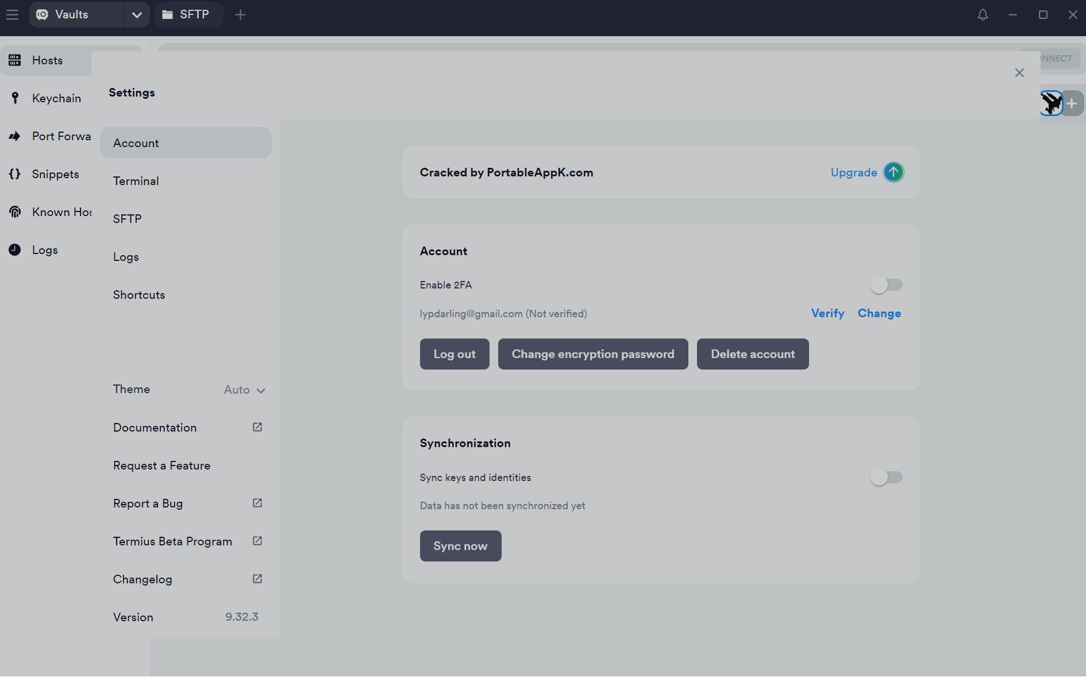
Task: Select the Terminal settings section
Action: 136,181
